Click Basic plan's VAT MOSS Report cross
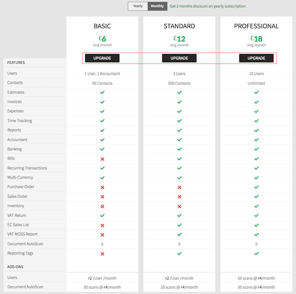 (102, 234)
